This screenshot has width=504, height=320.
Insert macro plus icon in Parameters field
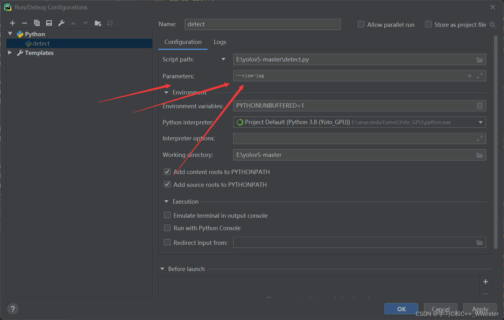coord(470,76)
